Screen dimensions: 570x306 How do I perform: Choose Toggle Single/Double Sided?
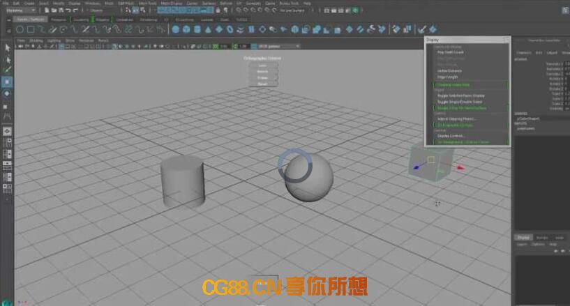click(x=460, y=102)
